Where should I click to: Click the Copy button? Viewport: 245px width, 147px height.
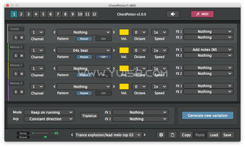186,135
